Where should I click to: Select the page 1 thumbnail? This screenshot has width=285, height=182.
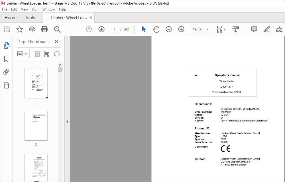tap(36, 83)
